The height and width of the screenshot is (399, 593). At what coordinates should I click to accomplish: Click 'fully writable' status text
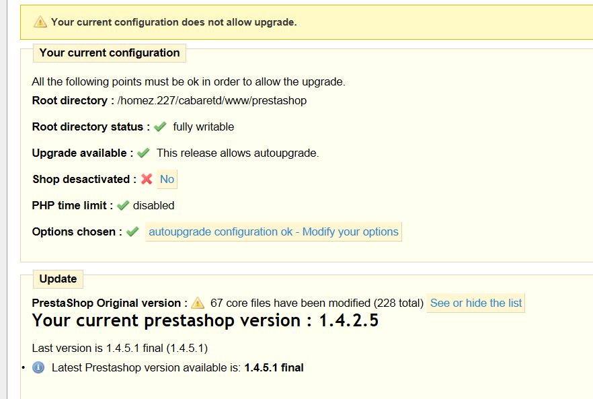click(x=204, y=126)
